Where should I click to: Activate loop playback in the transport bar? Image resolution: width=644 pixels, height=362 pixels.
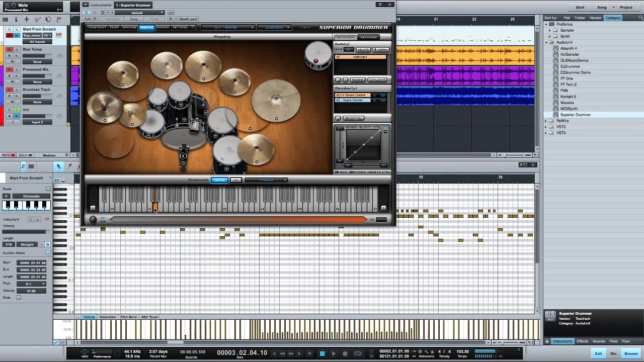(358, 353)
